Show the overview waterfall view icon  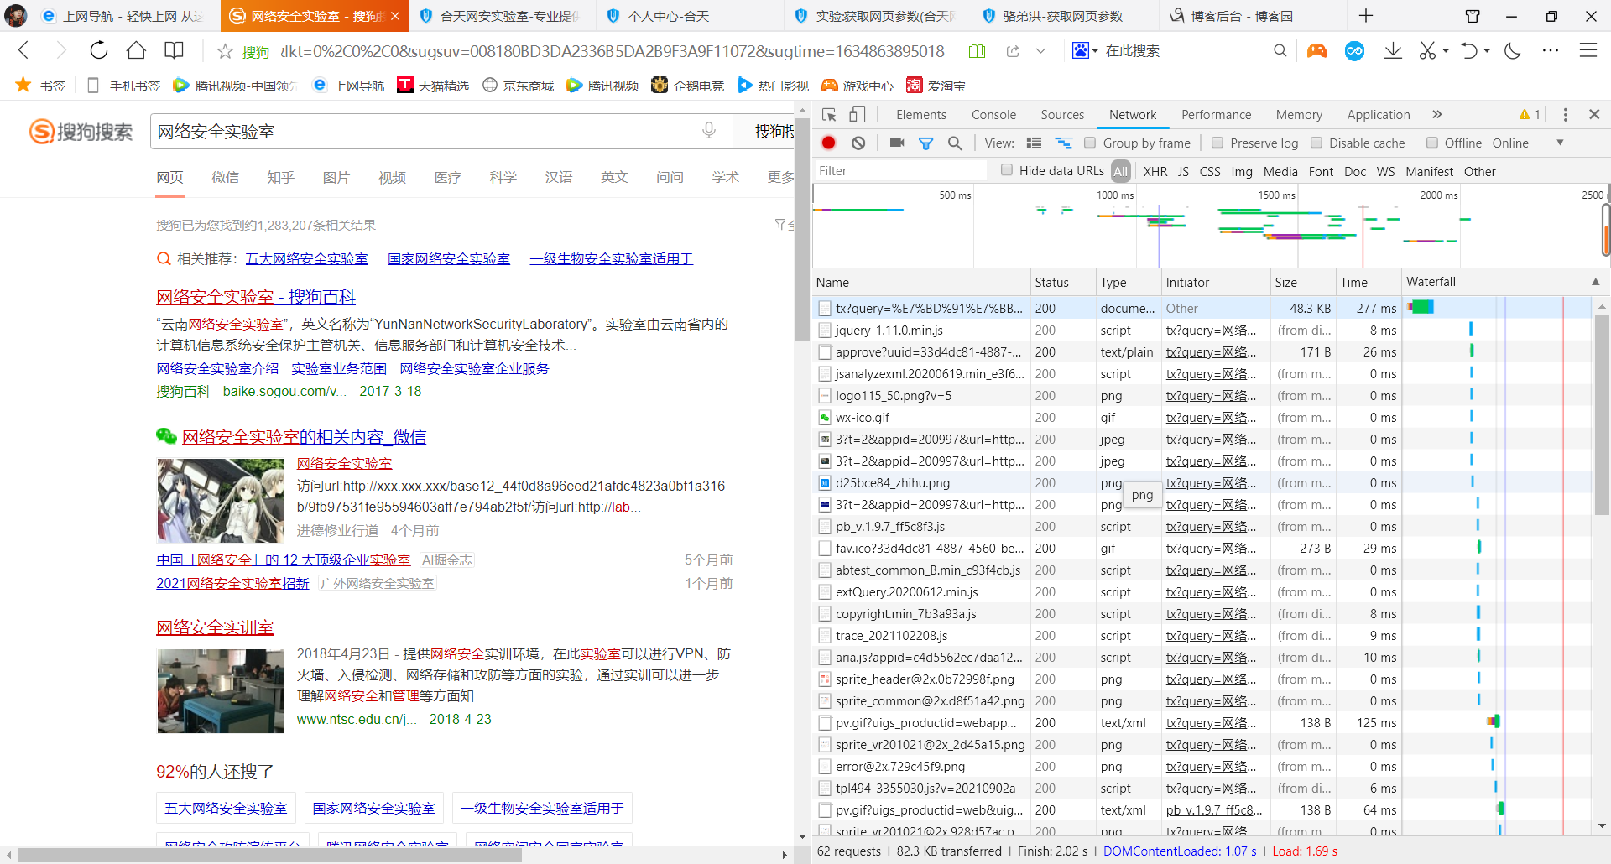click(1063, 143)
